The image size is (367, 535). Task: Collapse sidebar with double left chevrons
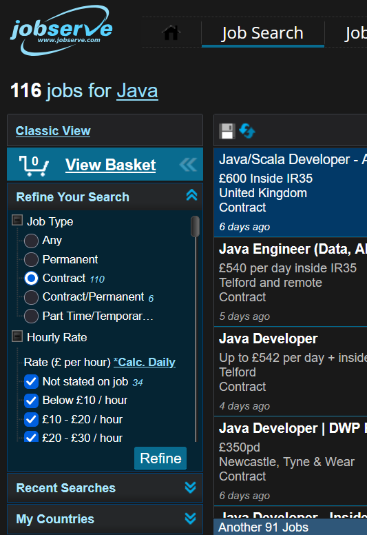[188, 165]
